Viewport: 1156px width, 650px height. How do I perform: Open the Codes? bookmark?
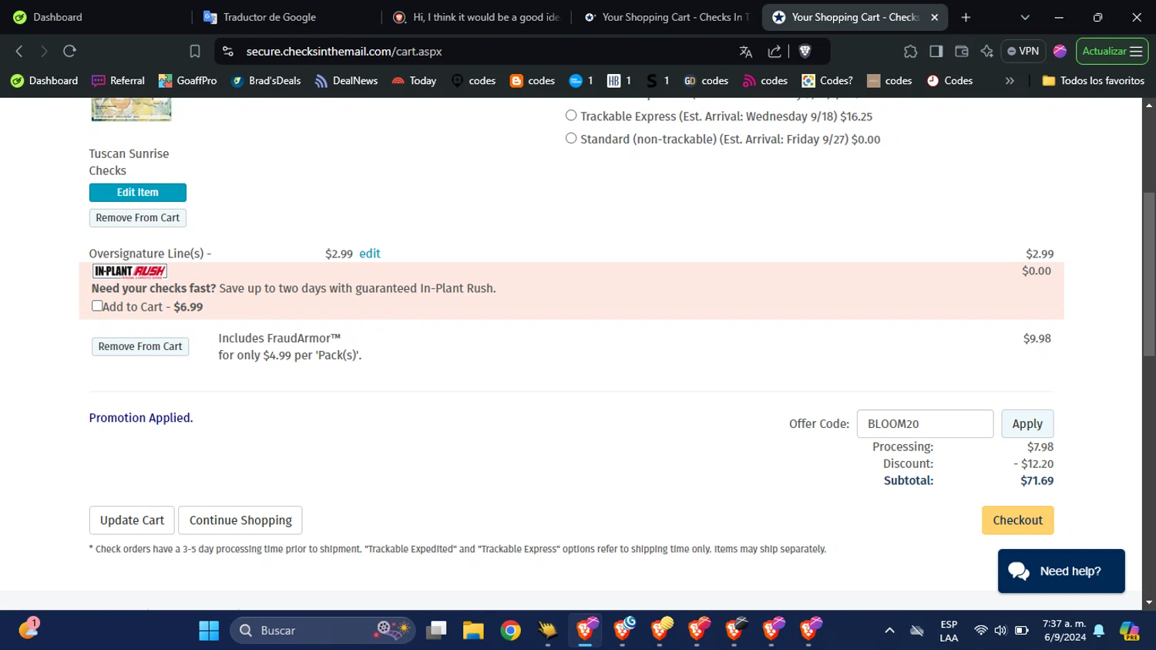827,81
